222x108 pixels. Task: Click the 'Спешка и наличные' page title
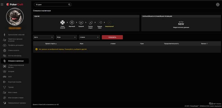(42, 11)
